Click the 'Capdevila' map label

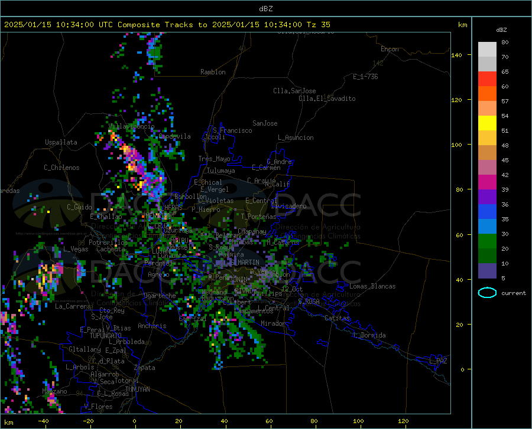(x=175, y=136)
